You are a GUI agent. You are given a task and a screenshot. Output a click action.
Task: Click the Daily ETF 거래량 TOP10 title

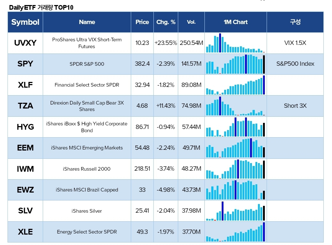41,8
